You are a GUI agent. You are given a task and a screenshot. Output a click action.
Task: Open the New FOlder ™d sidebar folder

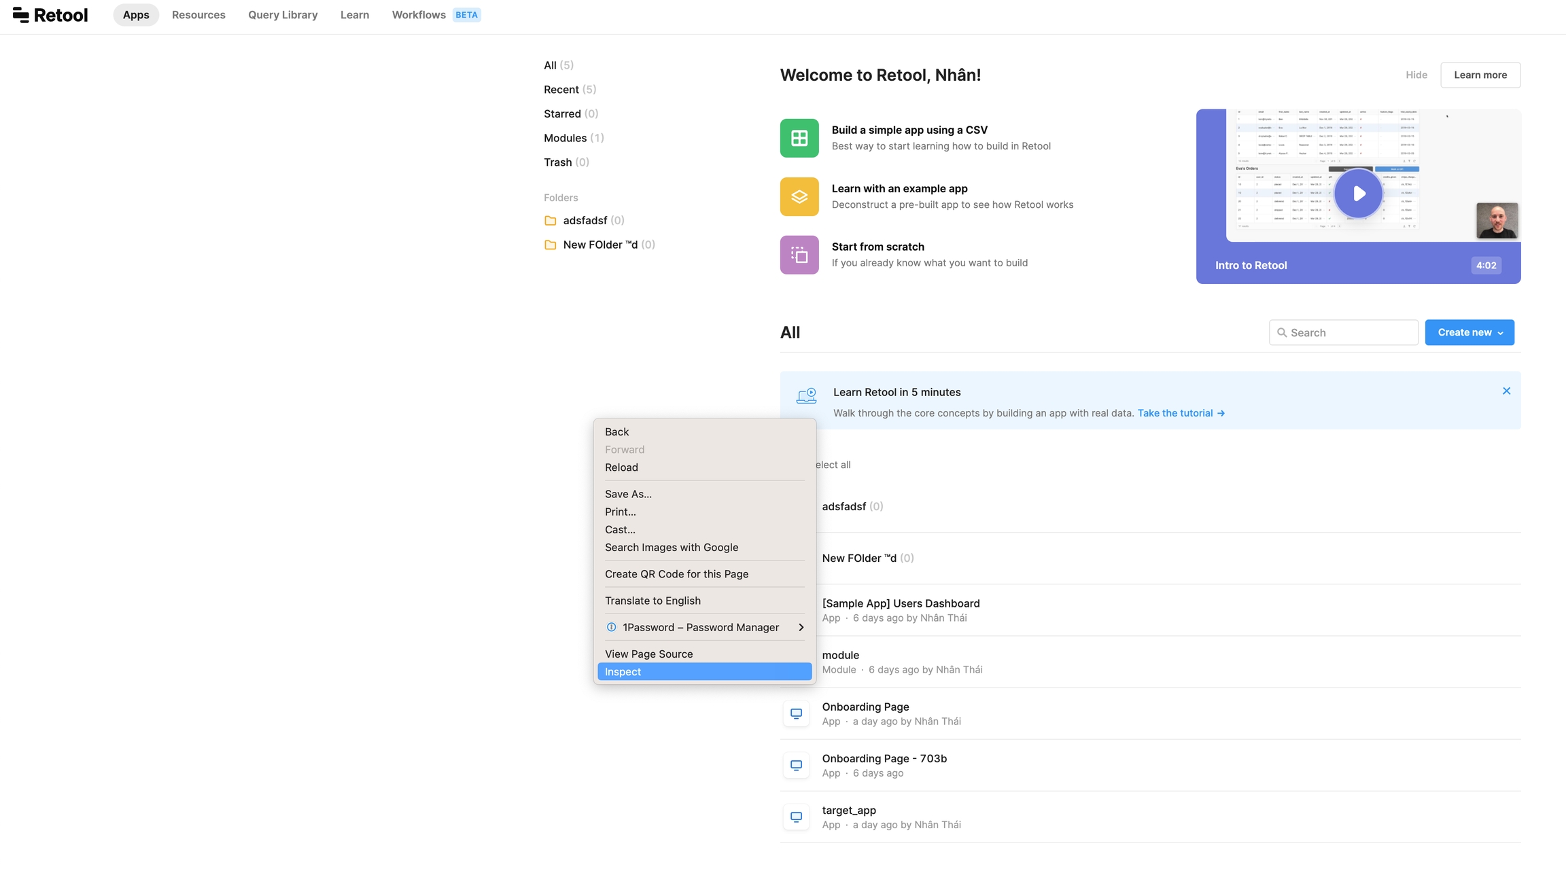tap(599, 245)
